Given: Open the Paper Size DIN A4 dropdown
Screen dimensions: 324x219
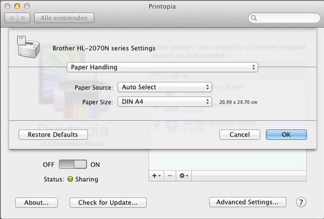Looking at the screenshot, I should (x=165, y=101).
